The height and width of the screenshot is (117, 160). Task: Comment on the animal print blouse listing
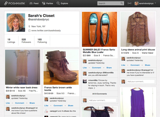(135, 65)
